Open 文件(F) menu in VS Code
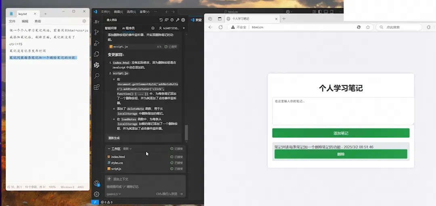This screenshot has width=436, height=206. click(x=105, y=12)
